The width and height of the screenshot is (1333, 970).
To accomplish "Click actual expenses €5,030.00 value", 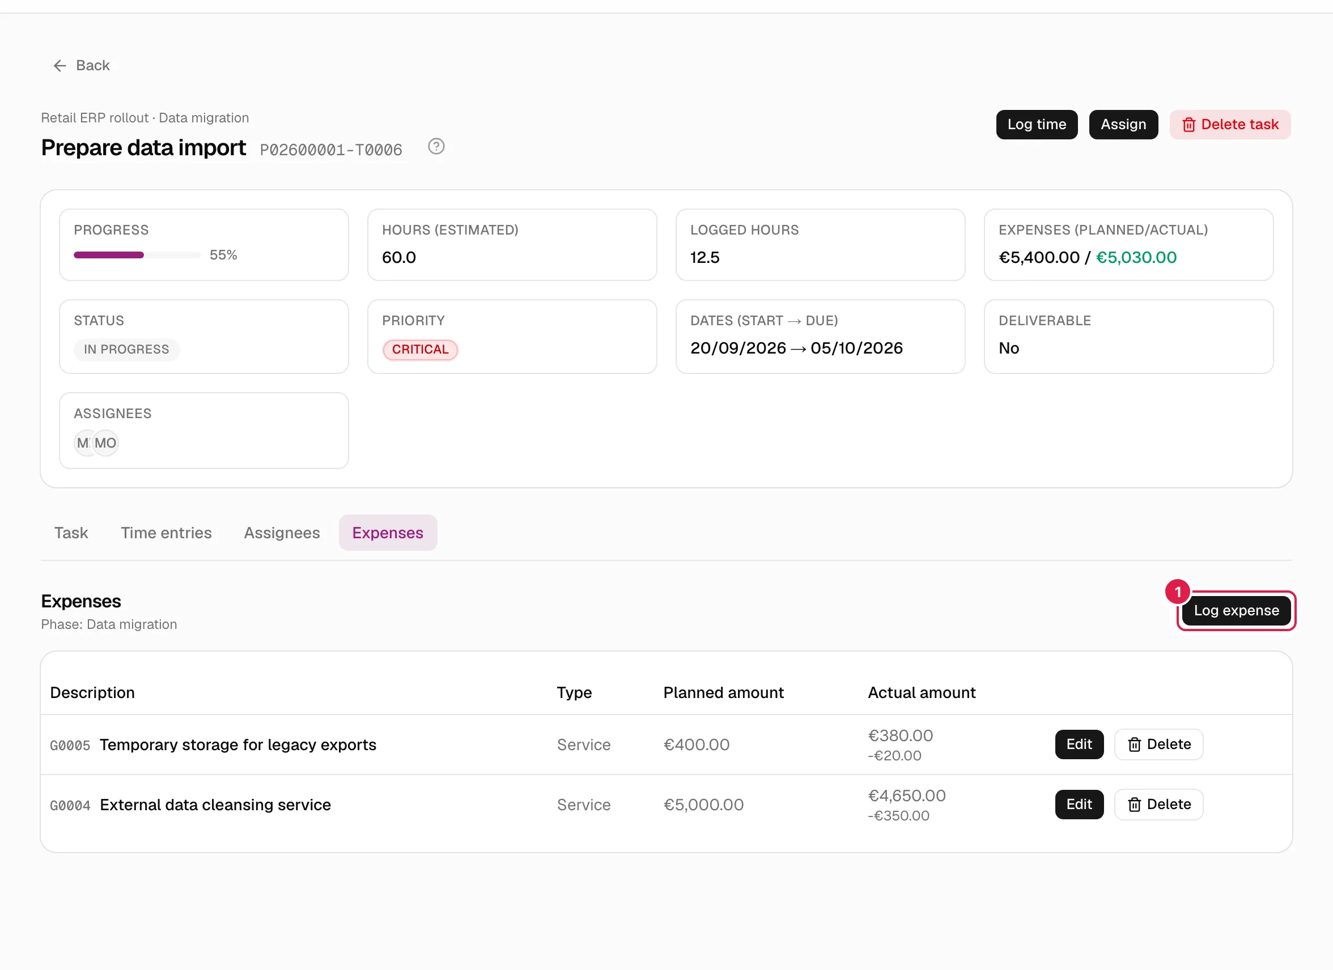I will [1136, 257].
